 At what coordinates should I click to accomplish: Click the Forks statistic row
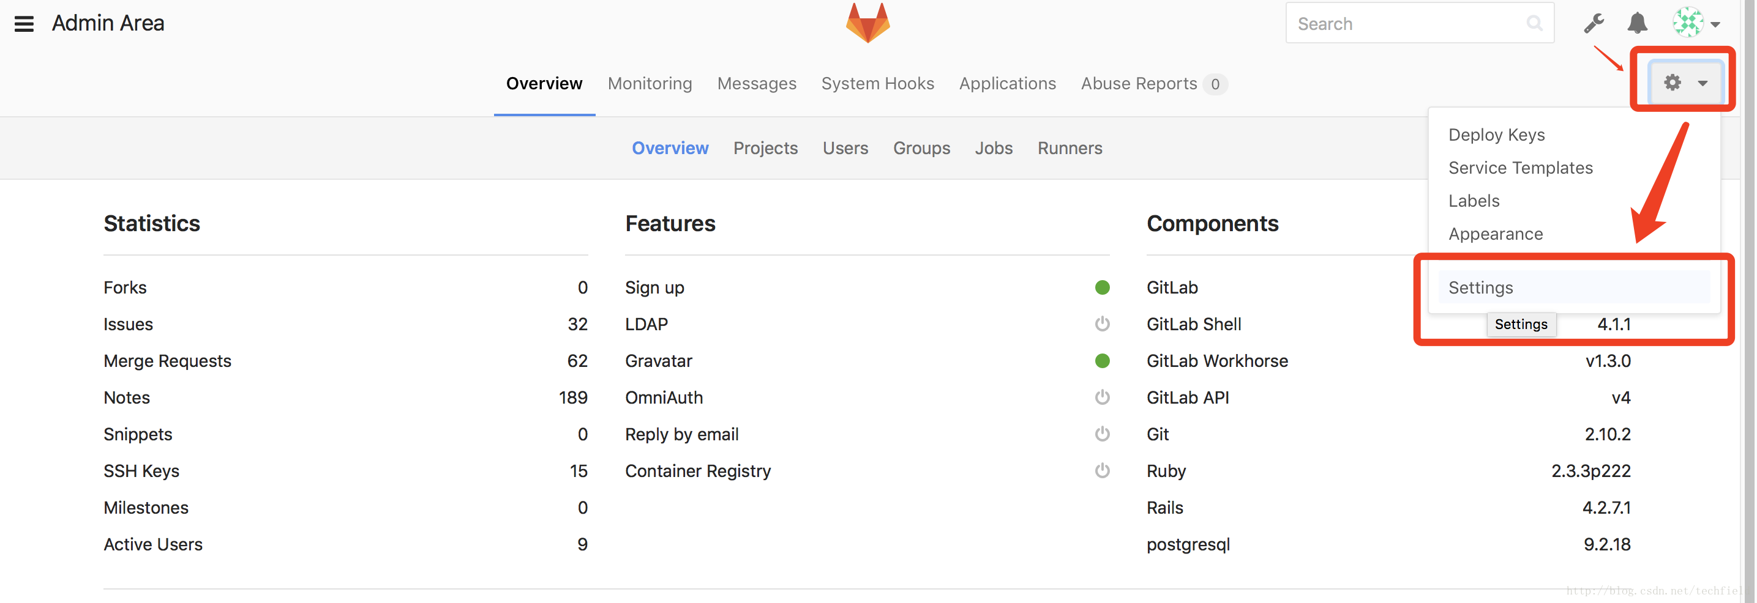[x=346, y=287]
